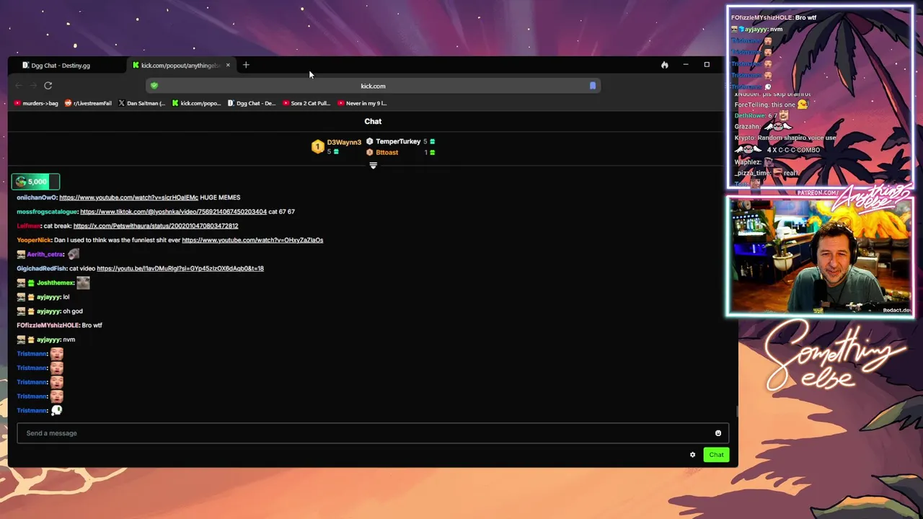Click username YooperNick

(34, 240)
